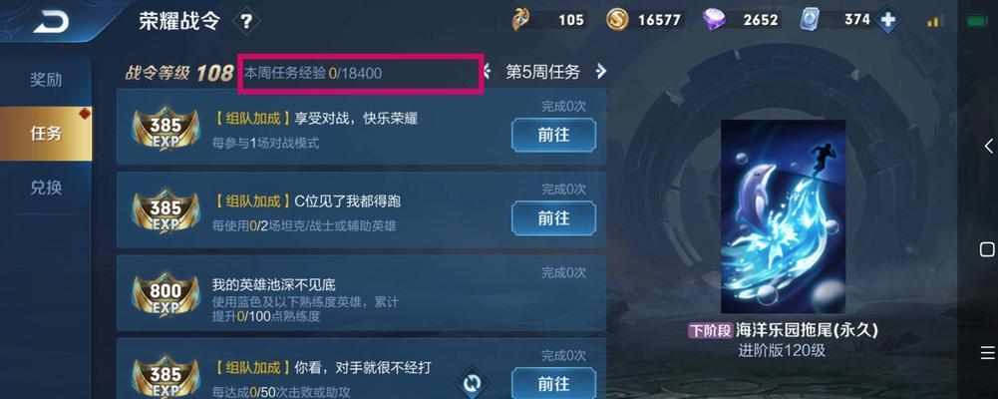
Task: Tap the blue battle pass ticket icon
Action: pyautogui.click(x=811, y=20)
